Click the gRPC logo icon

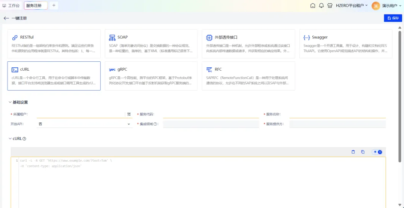coord(112,70)
